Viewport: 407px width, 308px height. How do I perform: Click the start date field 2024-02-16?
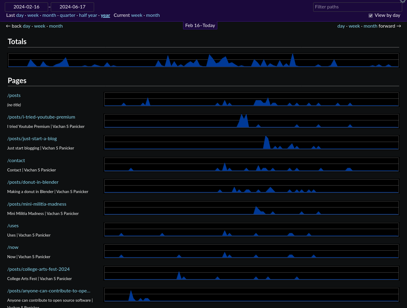pos(26,7)
